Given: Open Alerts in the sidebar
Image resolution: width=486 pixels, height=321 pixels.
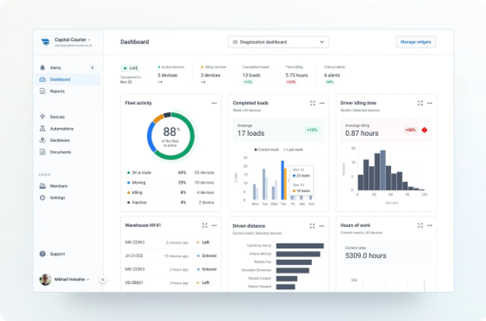Looking at the screenshot, I should (x=68, y=68).
